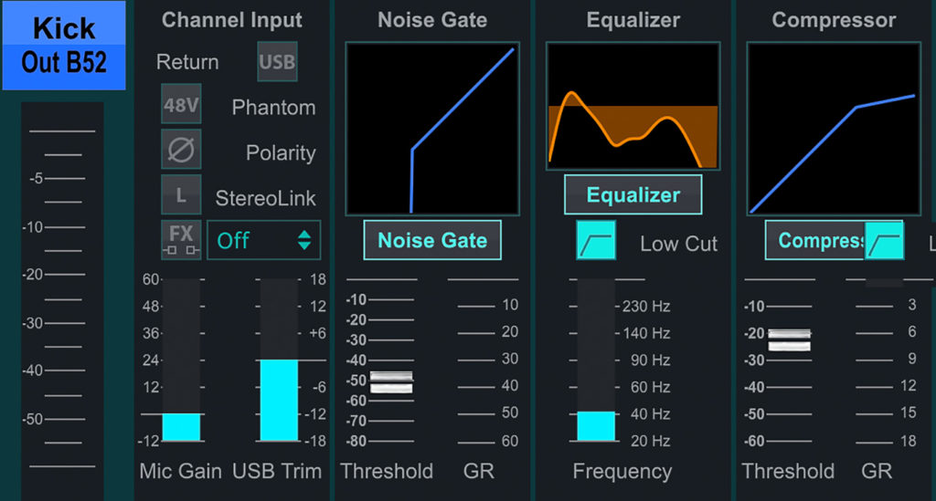The width and height of the screenshot is (936, 501).
Task: Click the low cut icon beside the Compressor button
Action: pyautogui.click(x=884, y=240)
